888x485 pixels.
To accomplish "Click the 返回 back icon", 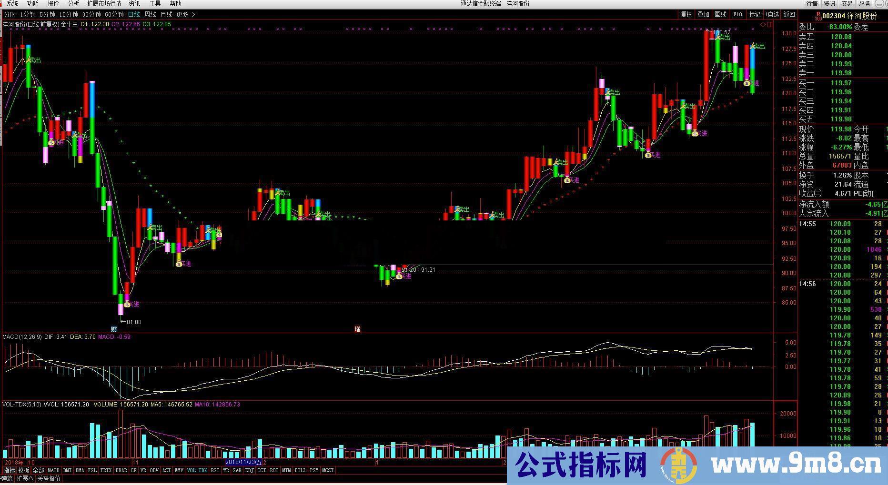I will tap(789, 14).
